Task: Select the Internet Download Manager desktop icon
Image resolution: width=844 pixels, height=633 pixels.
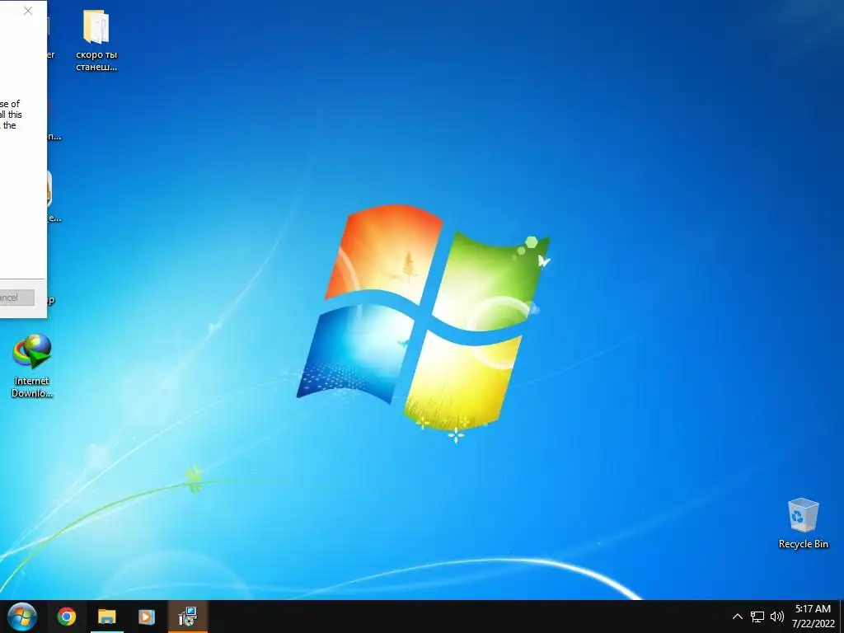Action: [32, 351]
